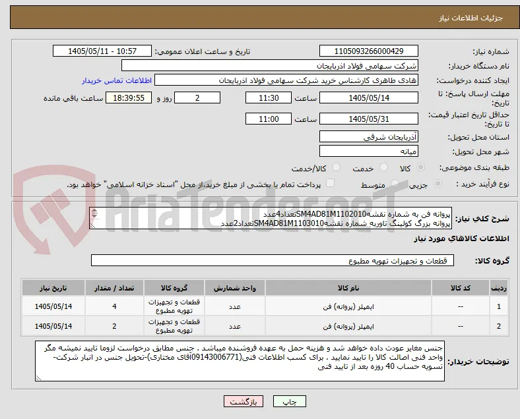Click the چاپ print button

(x=290, y=401)
